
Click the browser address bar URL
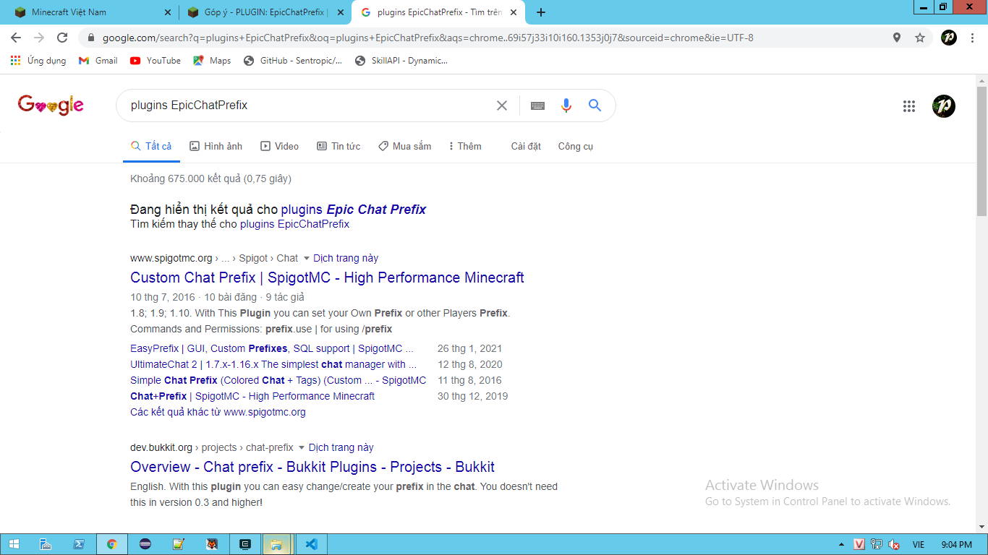(427, 38)
